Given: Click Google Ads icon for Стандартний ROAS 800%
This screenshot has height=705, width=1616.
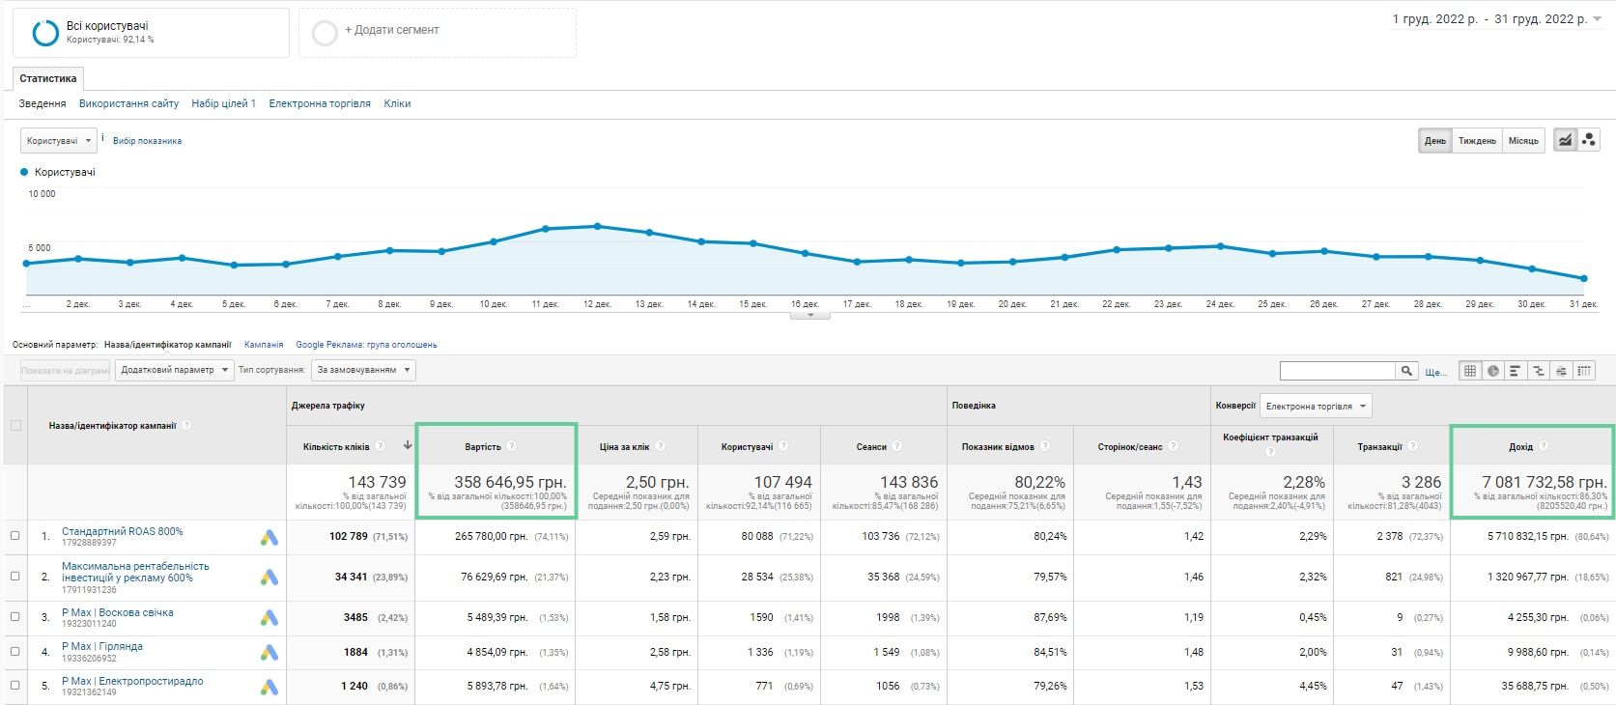Looking at the screenshot, I should [269, 537].
